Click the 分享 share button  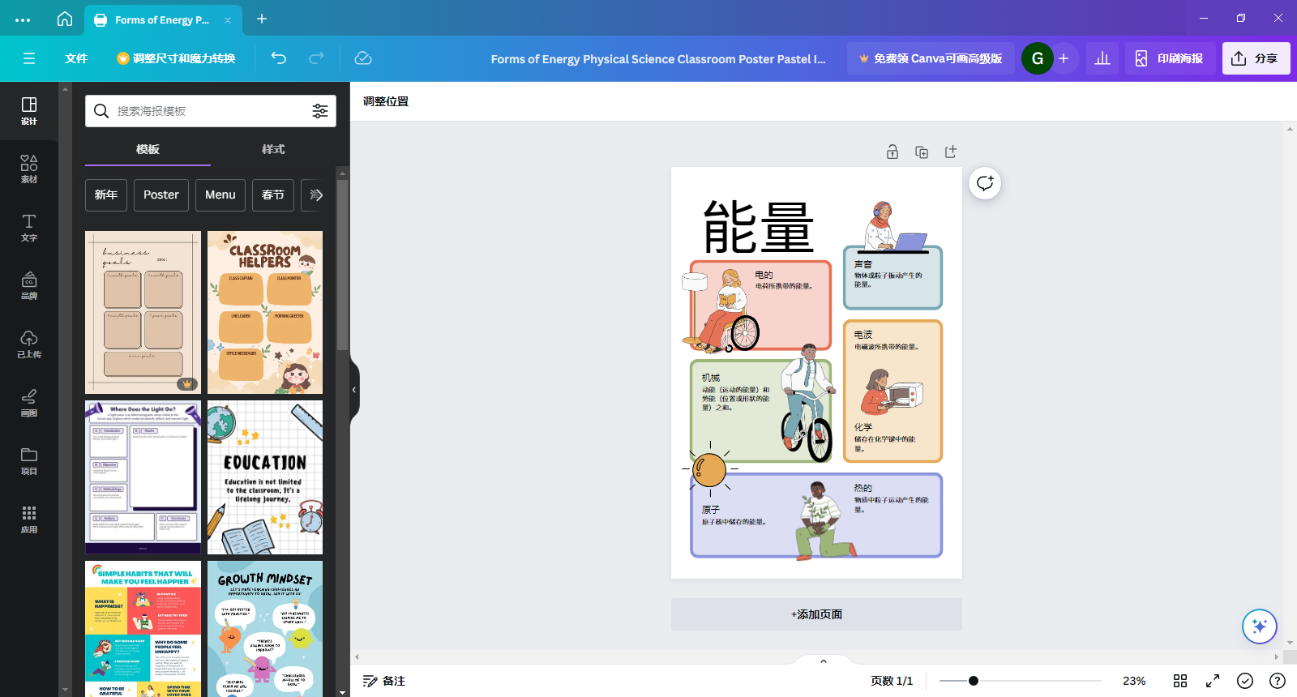coord(1256,58)
